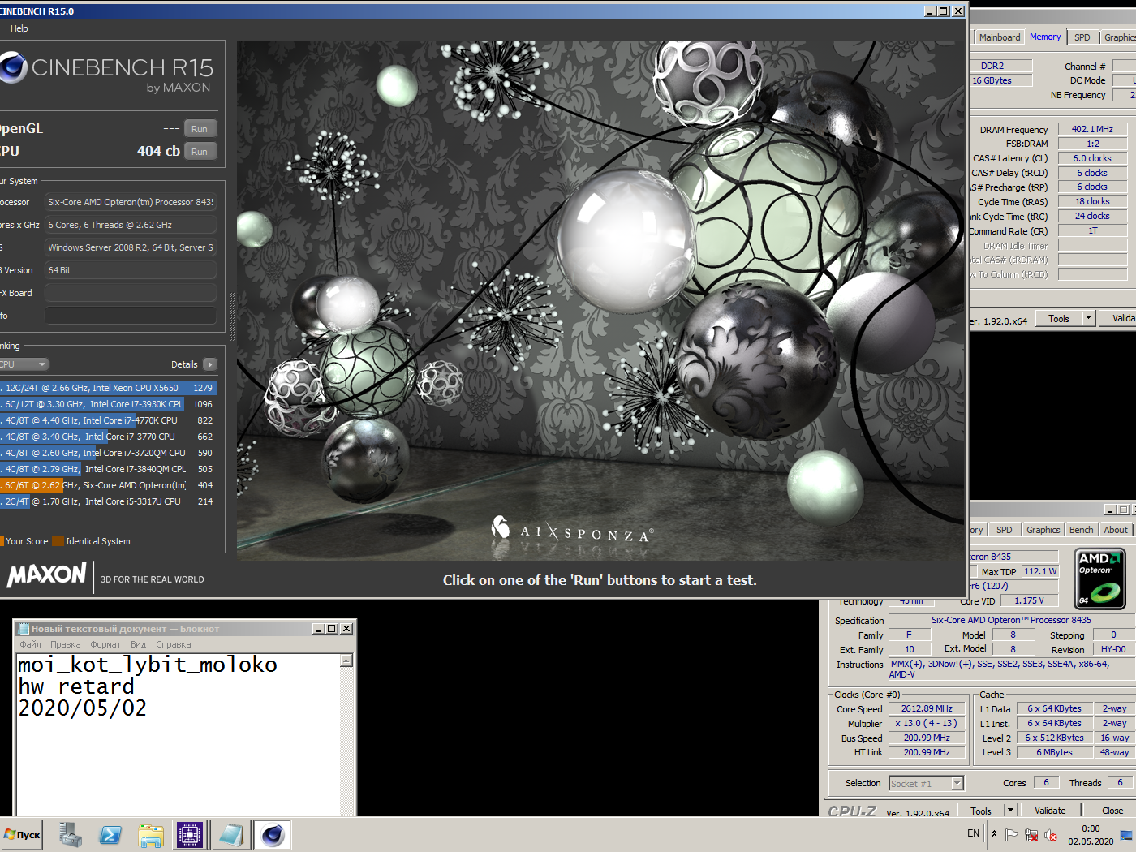This screenshot has width=1136, height=852.
Task: Open the Вид menu in Notepad
Action: (x=139, y=644)
